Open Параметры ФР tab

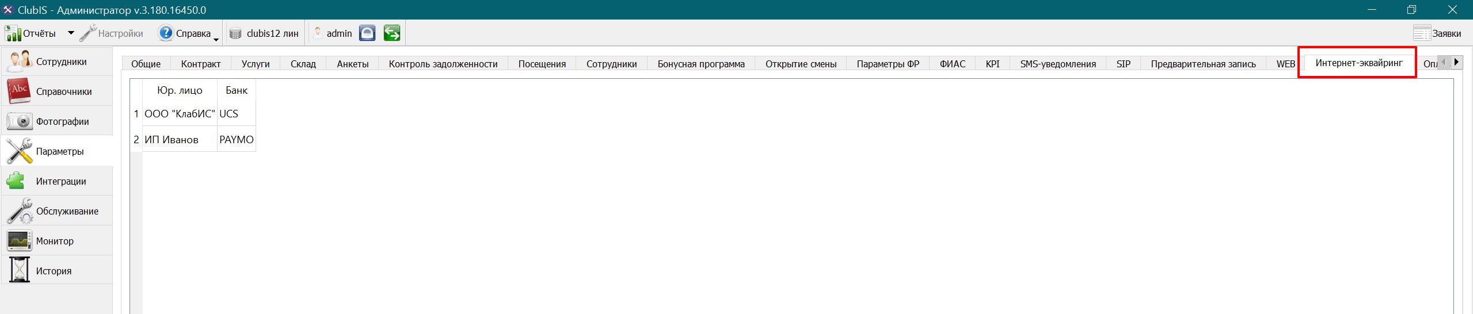[x=888, y=64]
